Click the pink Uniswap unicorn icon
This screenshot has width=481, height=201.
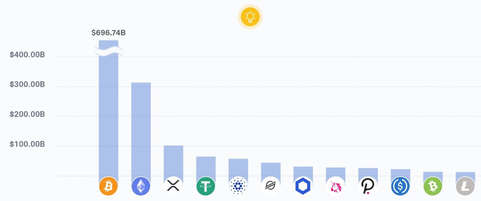(x=336, y=186)
